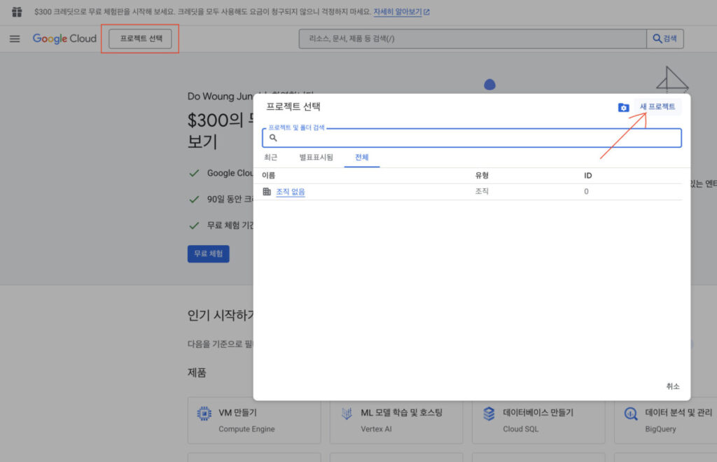
Task: Open the 자세히 알아보기 link
Action: point(401,12)
